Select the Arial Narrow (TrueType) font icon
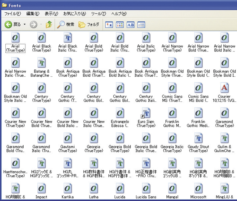 click(172, 38)
